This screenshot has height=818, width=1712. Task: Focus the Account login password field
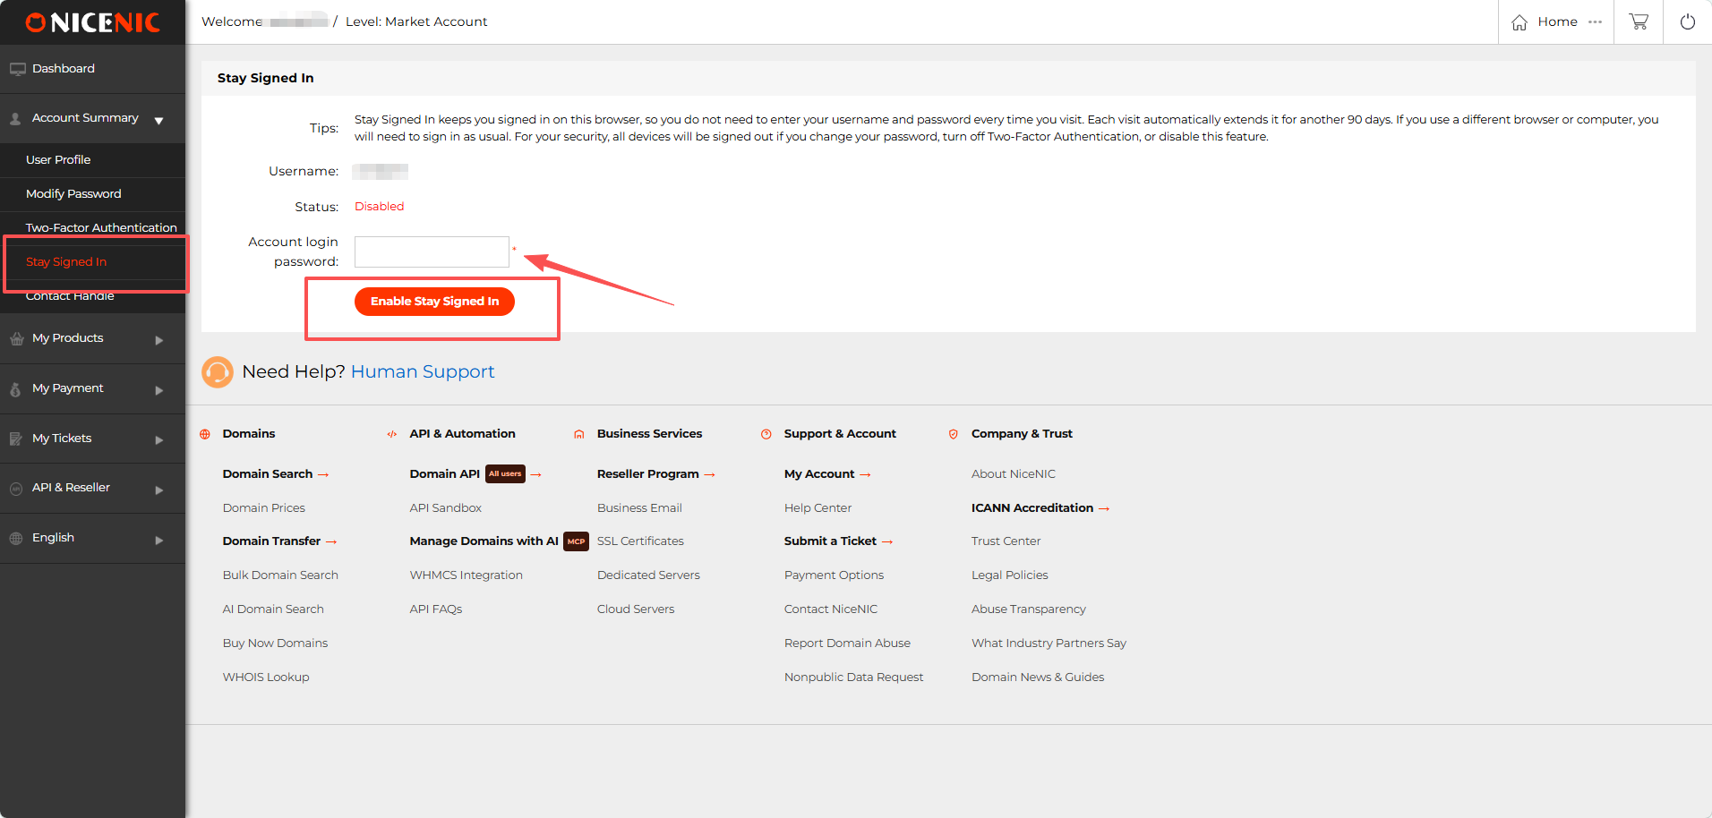(432, 251)
